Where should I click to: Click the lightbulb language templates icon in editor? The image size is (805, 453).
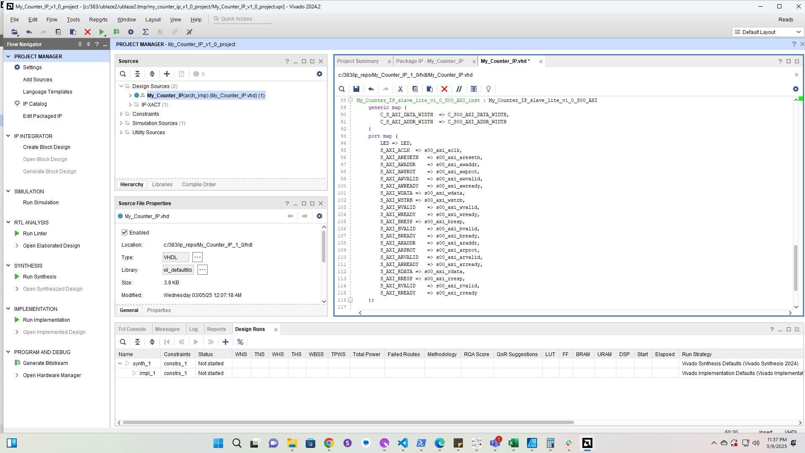488,89
